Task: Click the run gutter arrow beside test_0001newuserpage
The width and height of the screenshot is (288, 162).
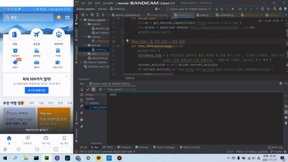Action: [x=118, y=46]
